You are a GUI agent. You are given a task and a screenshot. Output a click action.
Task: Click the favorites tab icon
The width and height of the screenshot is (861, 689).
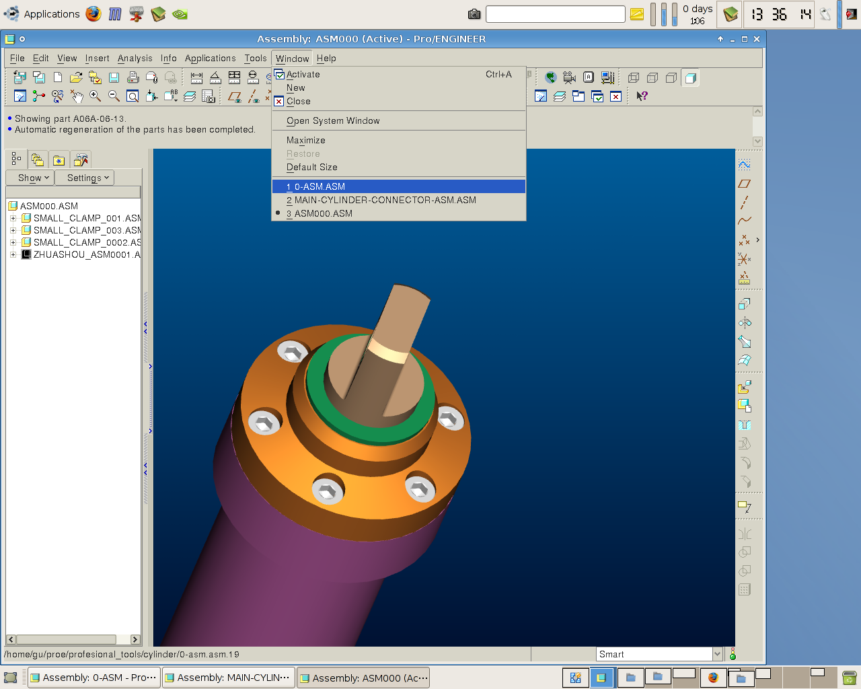(x=59, y=159)
